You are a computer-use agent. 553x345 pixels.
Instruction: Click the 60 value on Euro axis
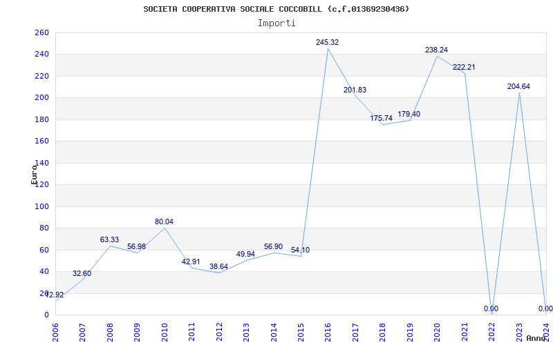44,250
